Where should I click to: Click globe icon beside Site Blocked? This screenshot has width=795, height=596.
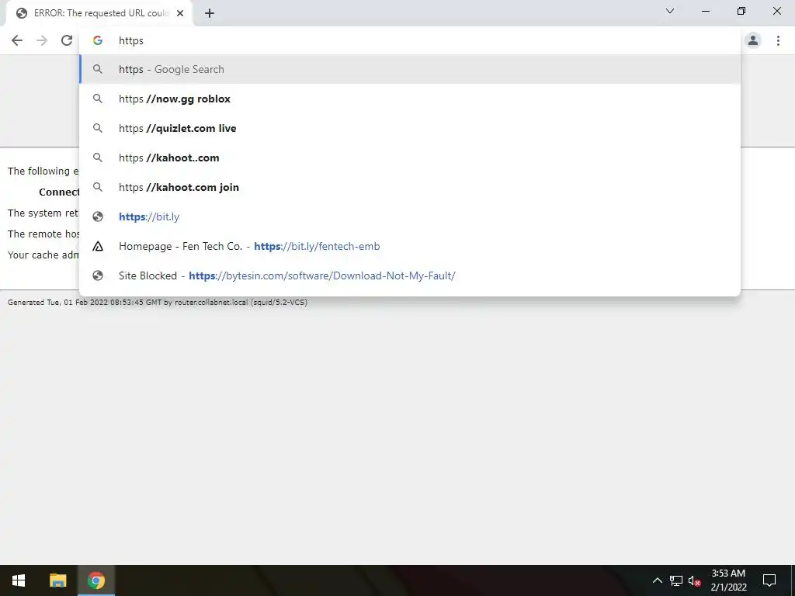coord(98,275)
